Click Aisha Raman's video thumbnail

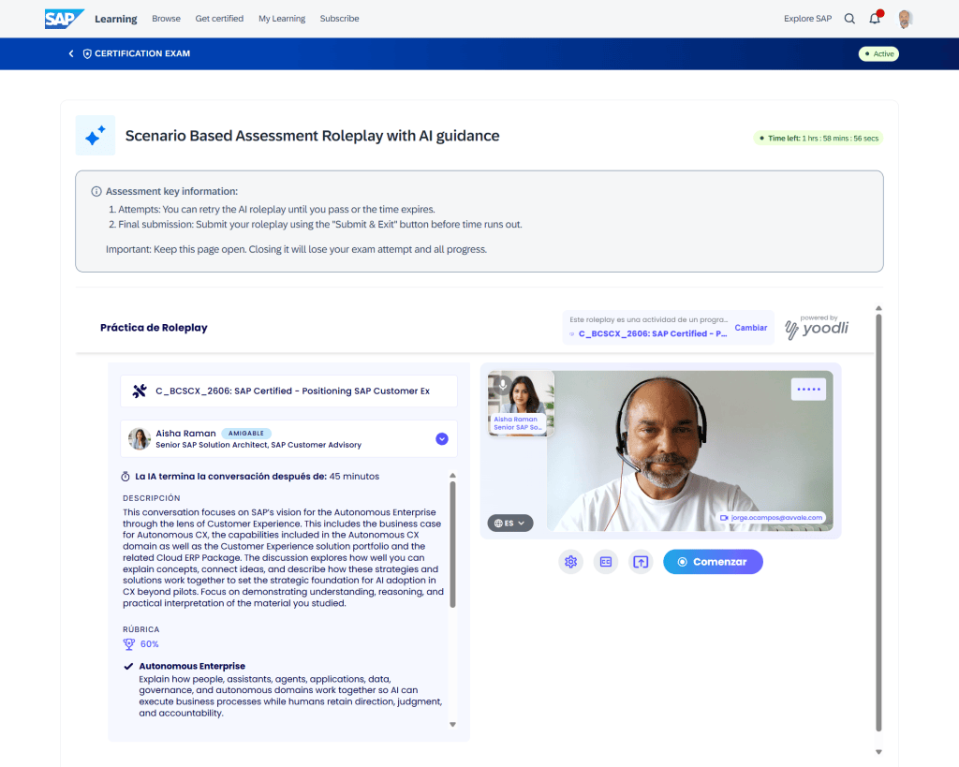tap(521, 404)
